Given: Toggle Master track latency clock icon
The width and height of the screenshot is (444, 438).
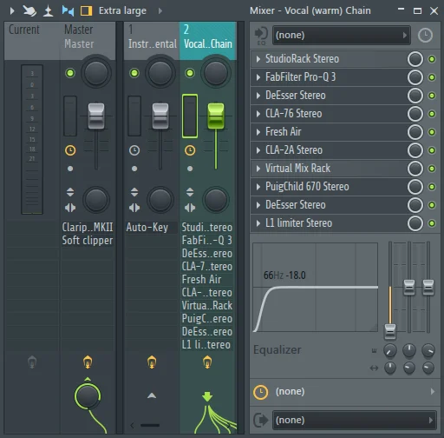Looking at the screenshot, I should [70, 150].
